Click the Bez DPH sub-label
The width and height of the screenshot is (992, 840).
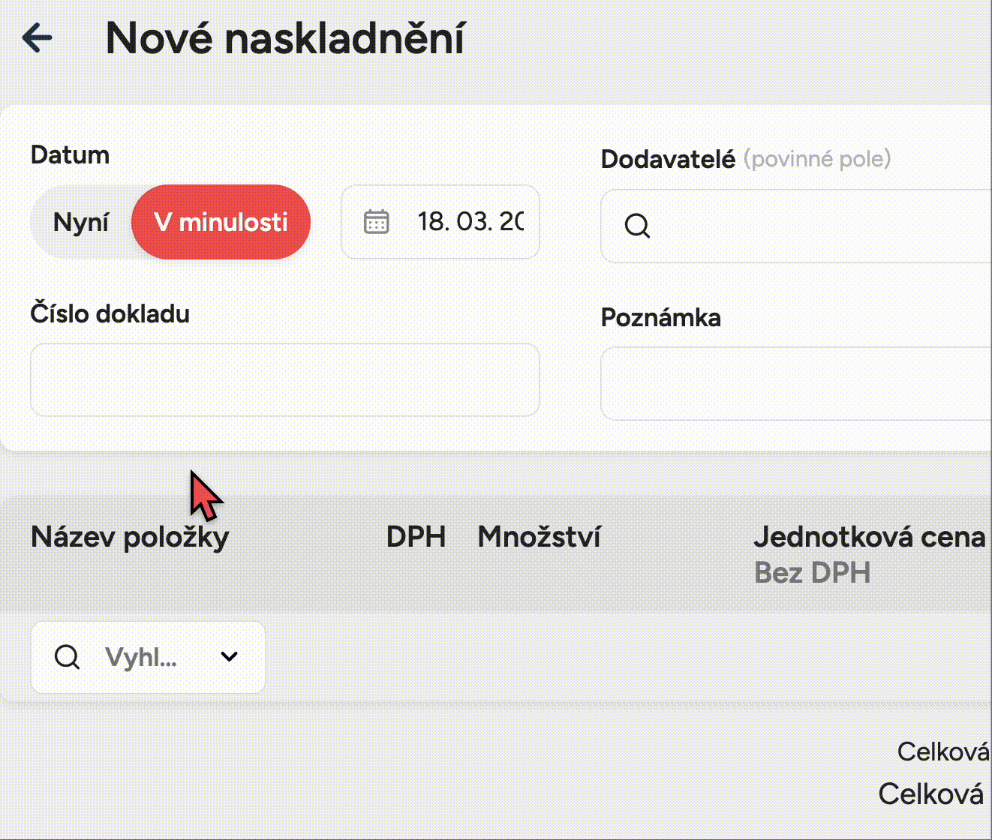(812, 573)
